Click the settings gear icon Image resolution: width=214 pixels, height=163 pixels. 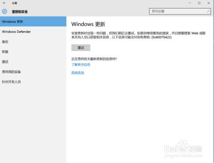click(x=4, y=11)
